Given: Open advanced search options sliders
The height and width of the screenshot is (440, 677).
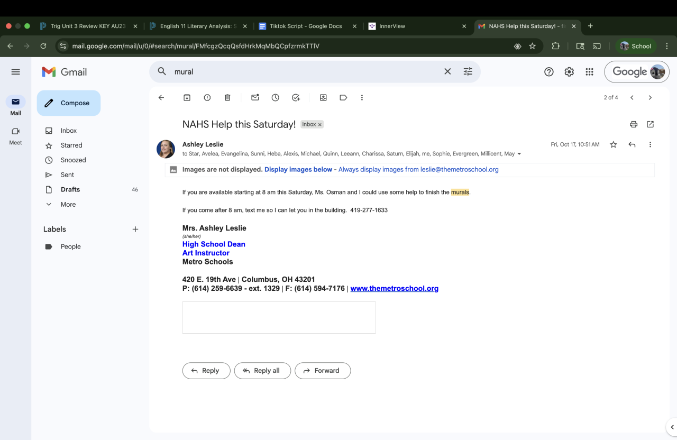Looking at the screenshot, I should [x=468, y=71].
